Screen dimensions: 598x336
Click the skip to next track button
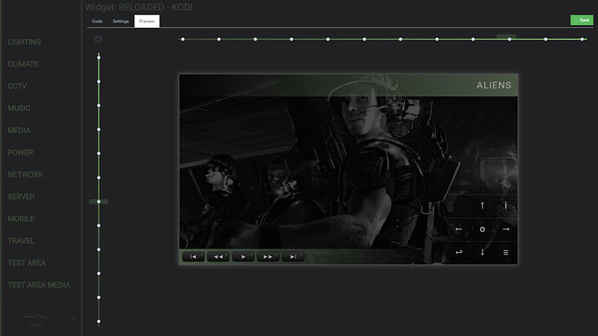tap(293, 256)
